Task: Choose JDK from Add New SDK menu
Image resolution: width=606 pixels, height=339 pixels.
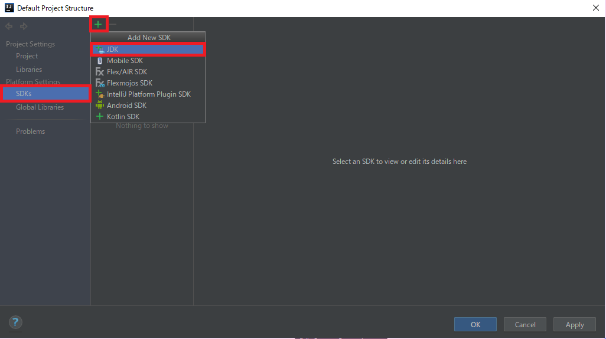Action: pos(148,50)
